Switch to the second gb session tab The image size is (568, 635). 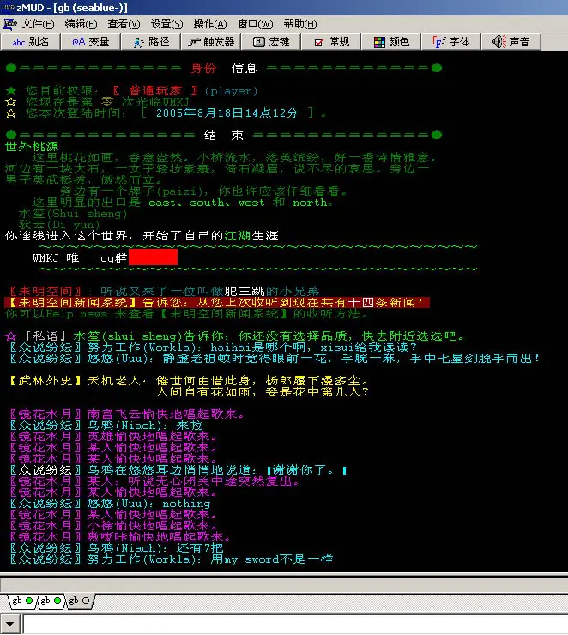(x=51, y=601)
